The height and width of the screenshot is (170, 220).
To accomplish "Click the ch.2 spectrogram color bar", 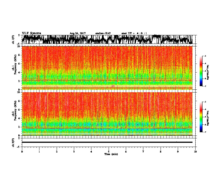I will click(201, 117).
